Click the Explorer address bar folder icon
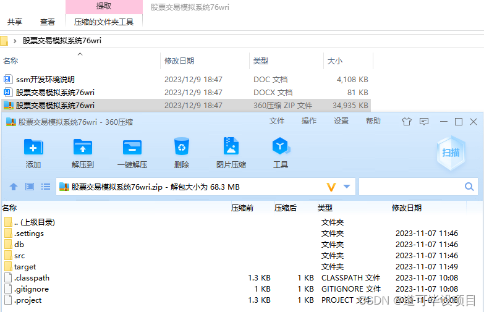 [4, 41]
